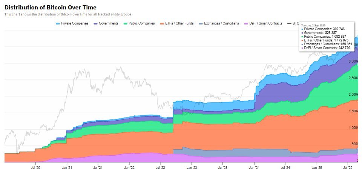Image resolution: width=362 pixels, height=170 pixels.
Task: Click the purple Governments legend swatch
Action: point(95,23)
